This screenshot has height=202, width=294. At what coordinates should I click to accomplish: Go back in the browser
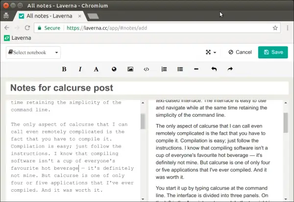coord(7,28)
